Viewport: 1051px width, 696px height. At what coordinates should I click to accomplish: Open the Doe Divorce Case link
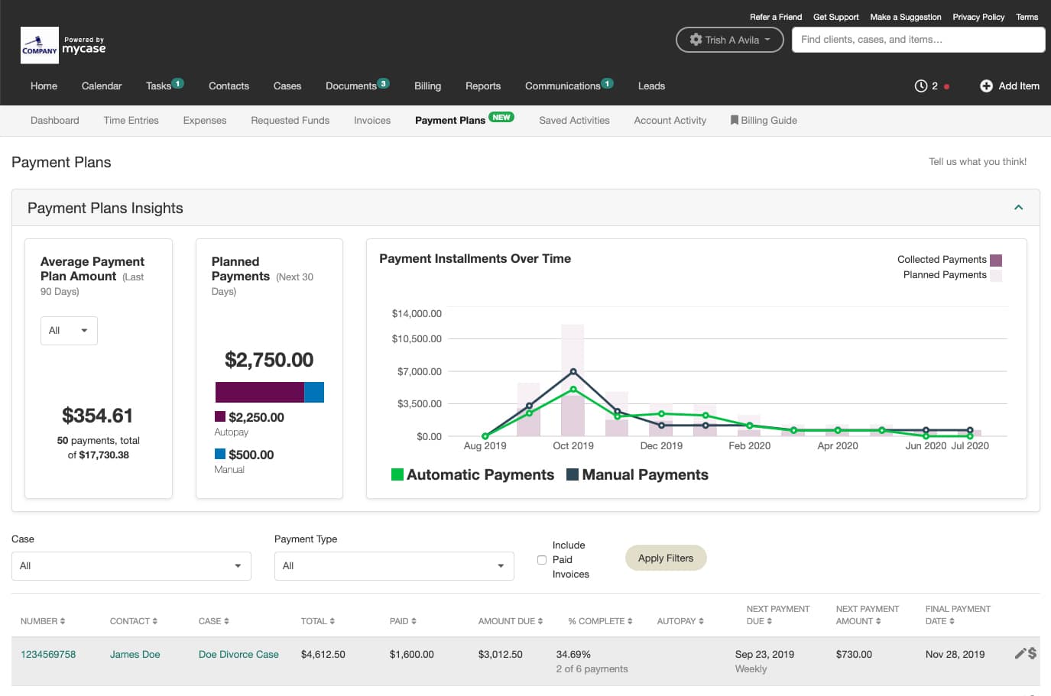click(238, 655)
